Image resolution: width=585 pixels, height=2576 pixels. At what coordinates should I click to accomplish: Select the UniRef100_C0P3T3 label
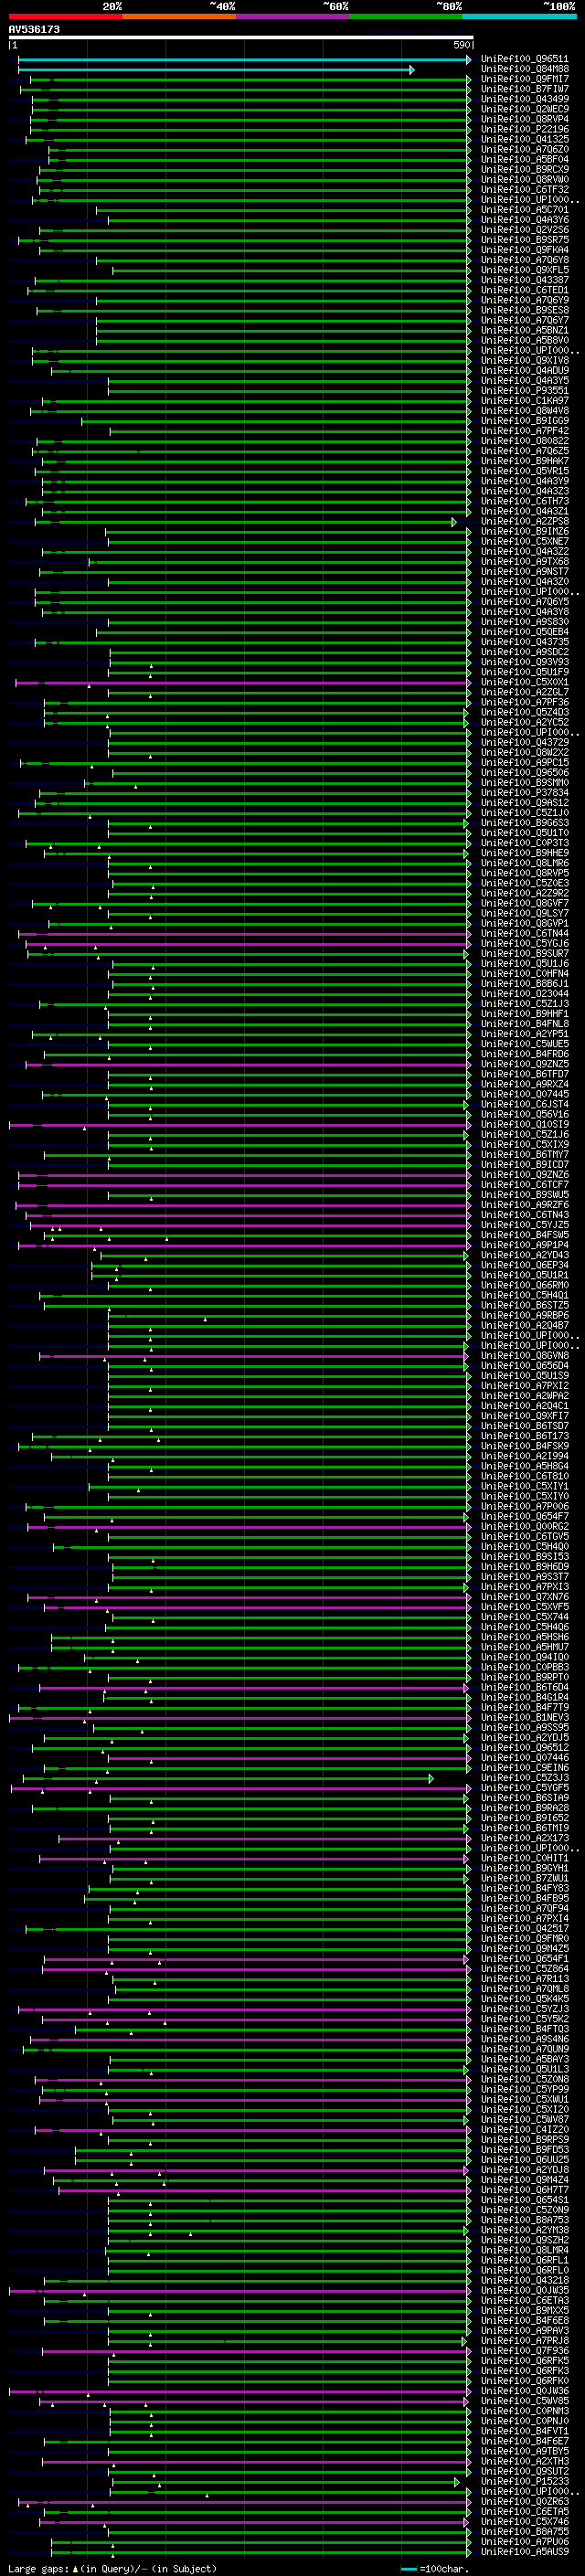(525, 843)
